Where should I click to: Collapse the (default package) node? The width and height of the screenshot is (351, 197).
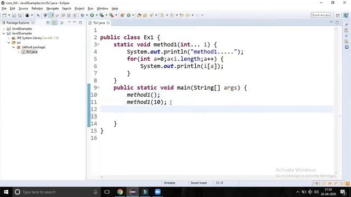[14, 48]
